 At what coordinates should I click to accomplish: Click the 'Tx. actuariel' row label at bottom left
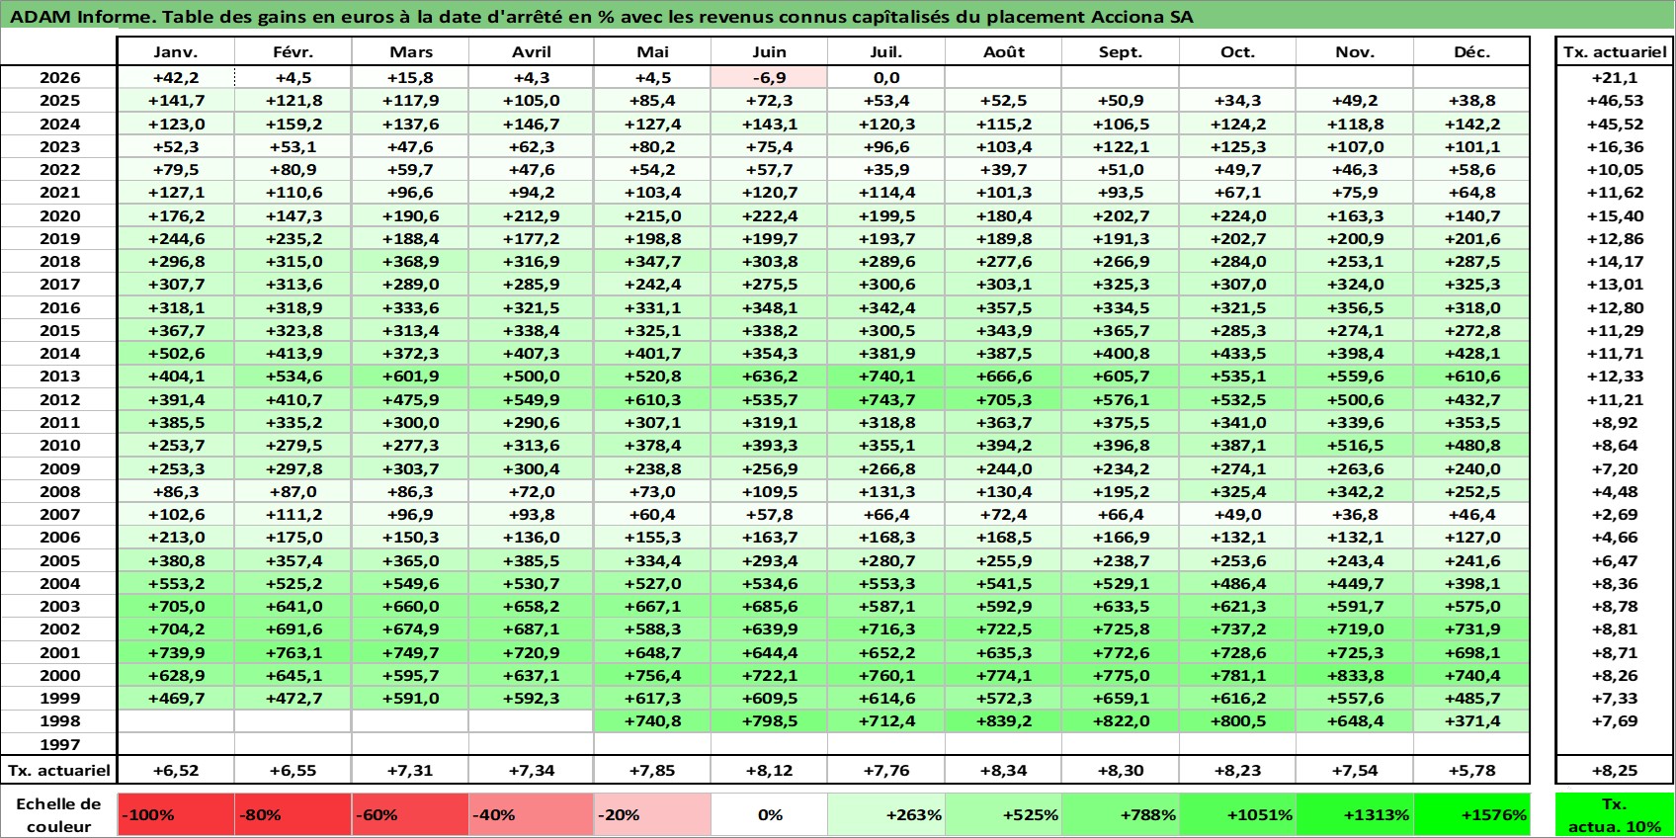click(59, 770)
